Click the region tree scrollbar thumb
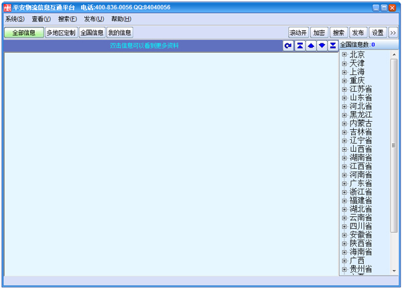Viewport: 402px width, 289px height. pos(394,145)
